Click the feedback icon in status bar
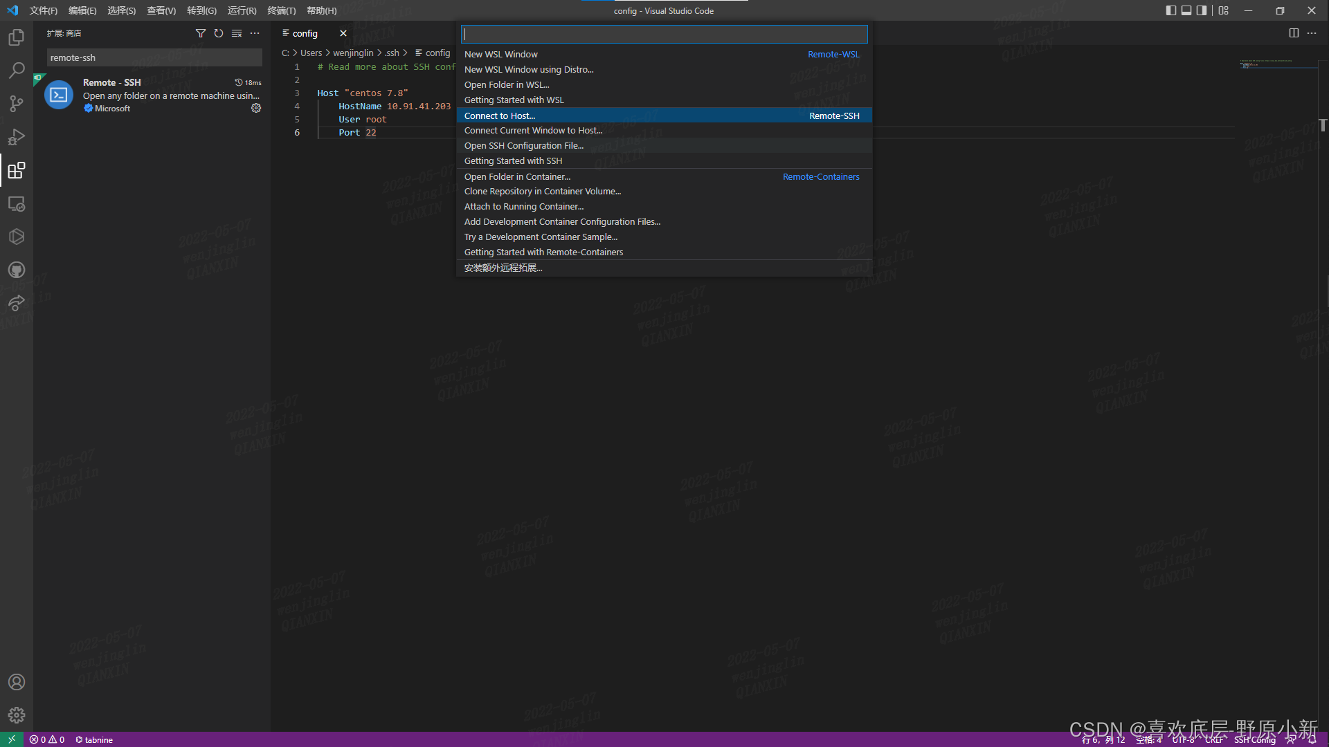 pos(1291,739)
